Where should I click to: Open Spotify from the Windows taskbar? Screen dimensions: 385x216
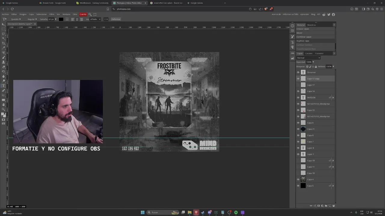(x=236, y=212)
